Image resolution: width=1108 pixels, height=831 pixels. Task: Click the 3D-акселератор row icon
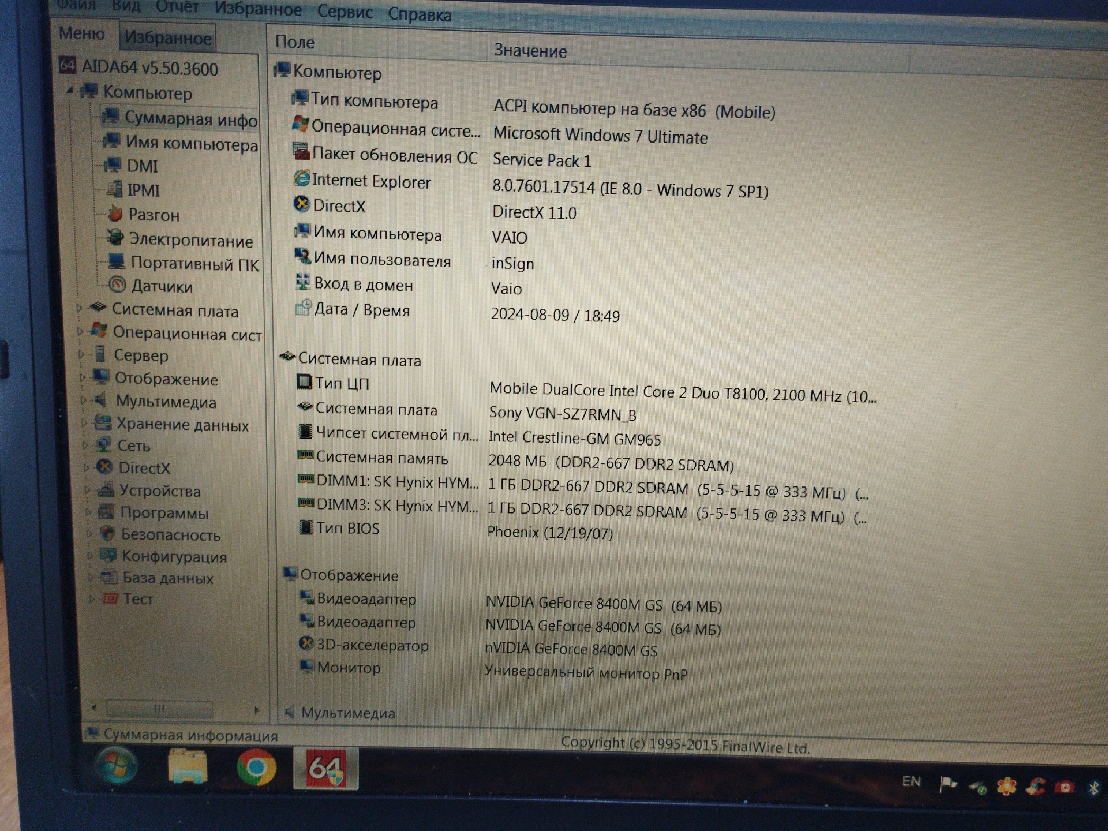306,643
